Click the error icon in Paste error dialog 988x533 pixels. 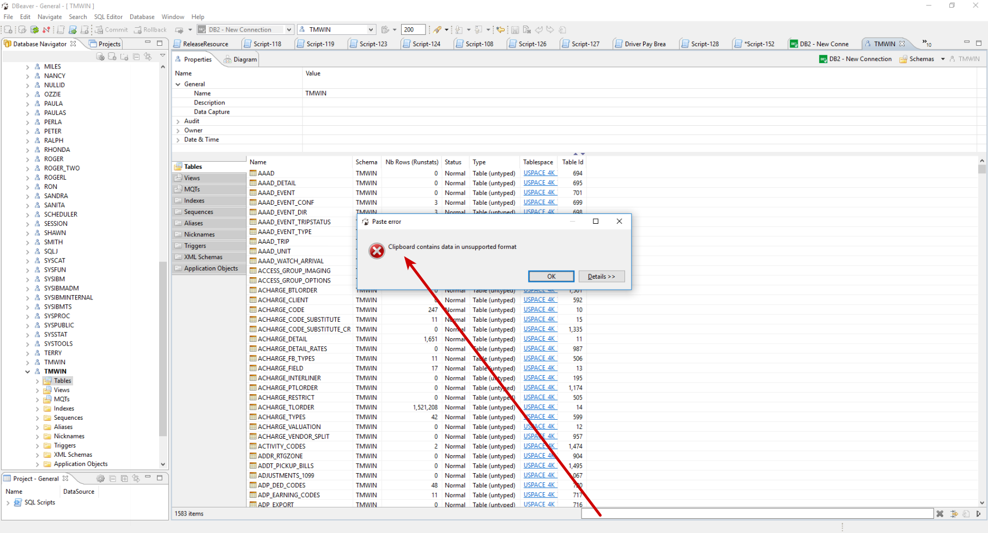[377, 250]
